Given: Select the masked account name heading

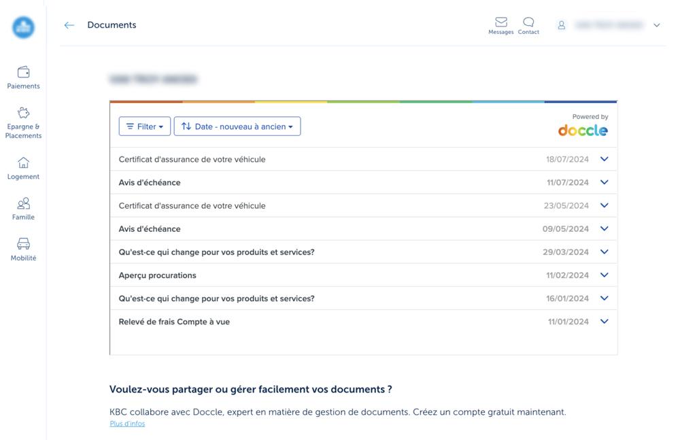Looking at the screenshot, I should [x=154, y=79].
